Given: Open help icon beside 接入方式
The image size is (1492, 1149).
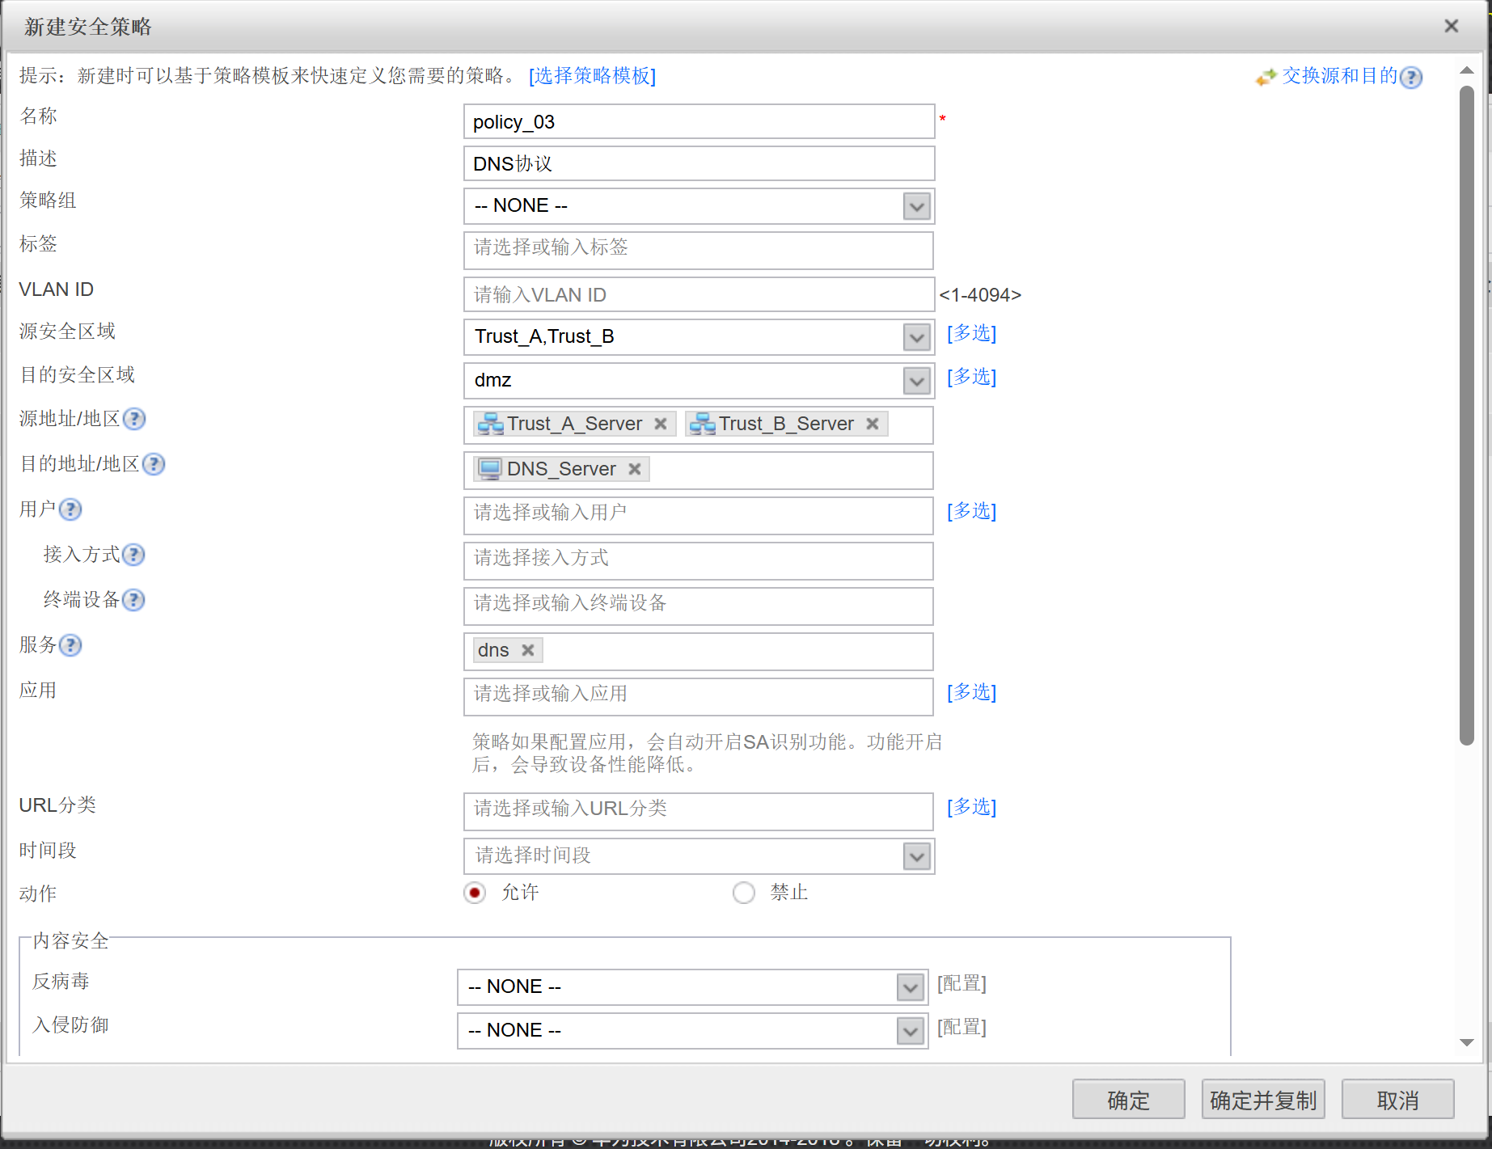Looking at the screenshot, I should [x=133, y=555].
